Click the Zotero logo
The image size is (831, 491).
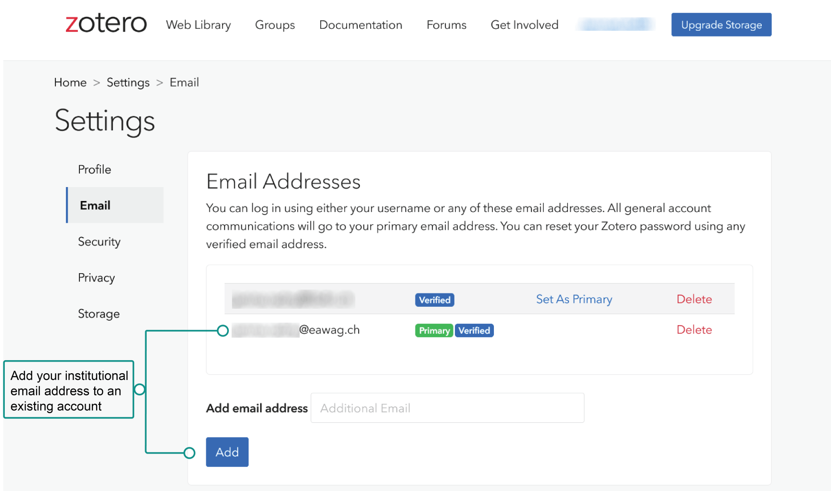click(x=106, y=23)
